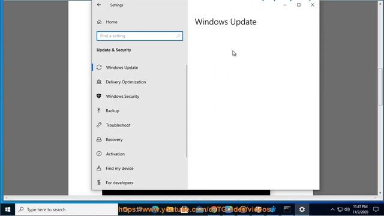Image resolution: width=384 pixels, height=216 pixels.
Task: Click the Settings sidebar scrollbar
Action: point(187,110)
